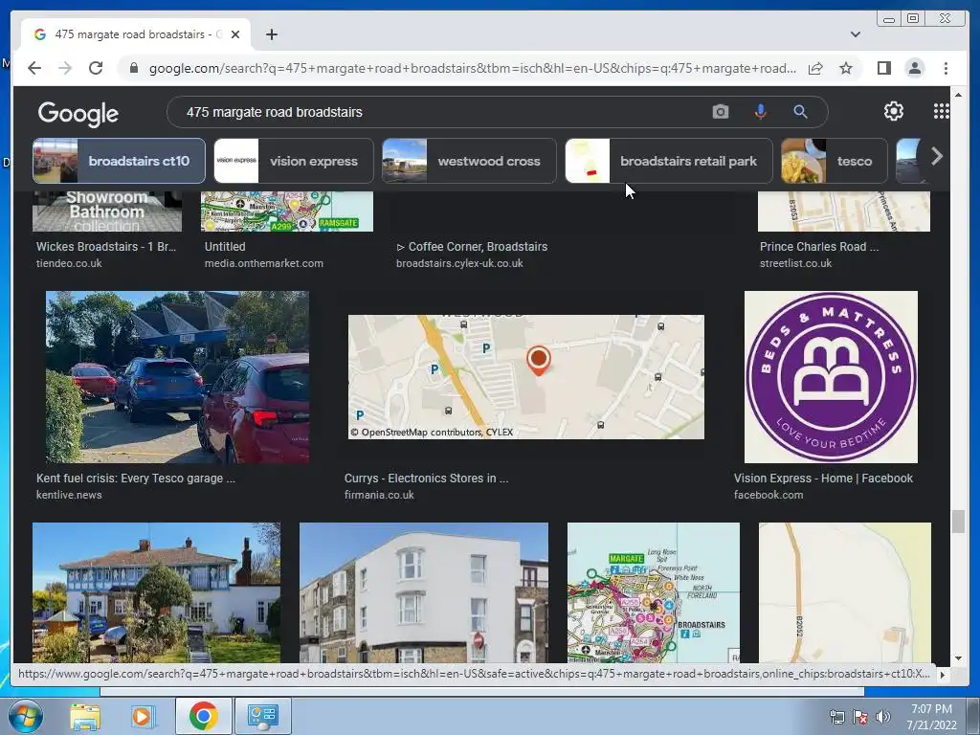The width and height of the screenshot is (980, 735).
Task: Open the white corner building photo
Action: click(x=424, y=592)
